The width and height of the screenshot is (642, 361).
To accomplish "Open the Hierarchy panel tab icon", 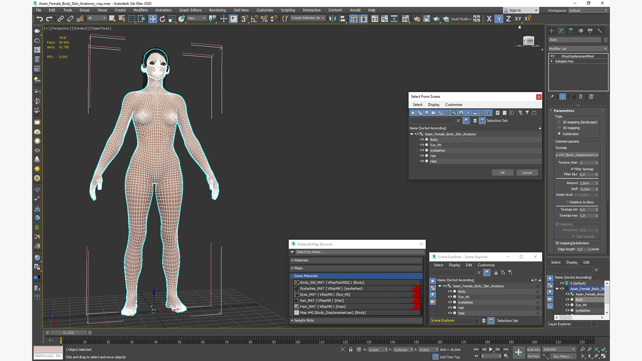I will pos(571,30).
